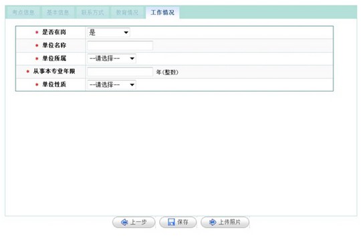Open the 联系方式 tab
This screenshot has width=361, height=244.
pyautogui.click(x=92, y=13)
